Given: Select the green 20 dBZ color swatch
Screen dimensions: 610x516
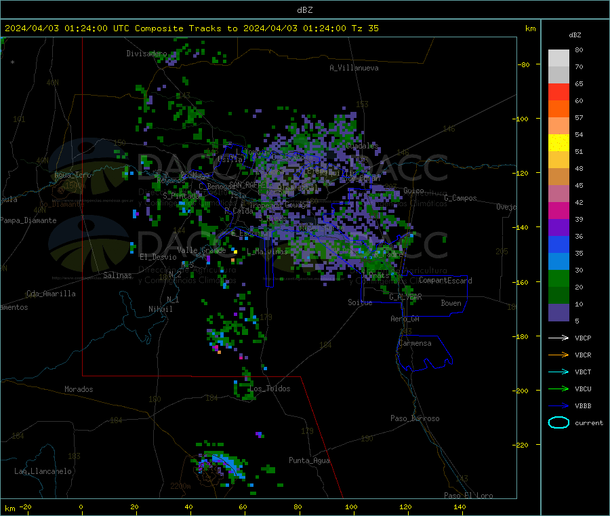Looking at the screenshot, I should 558,278.
